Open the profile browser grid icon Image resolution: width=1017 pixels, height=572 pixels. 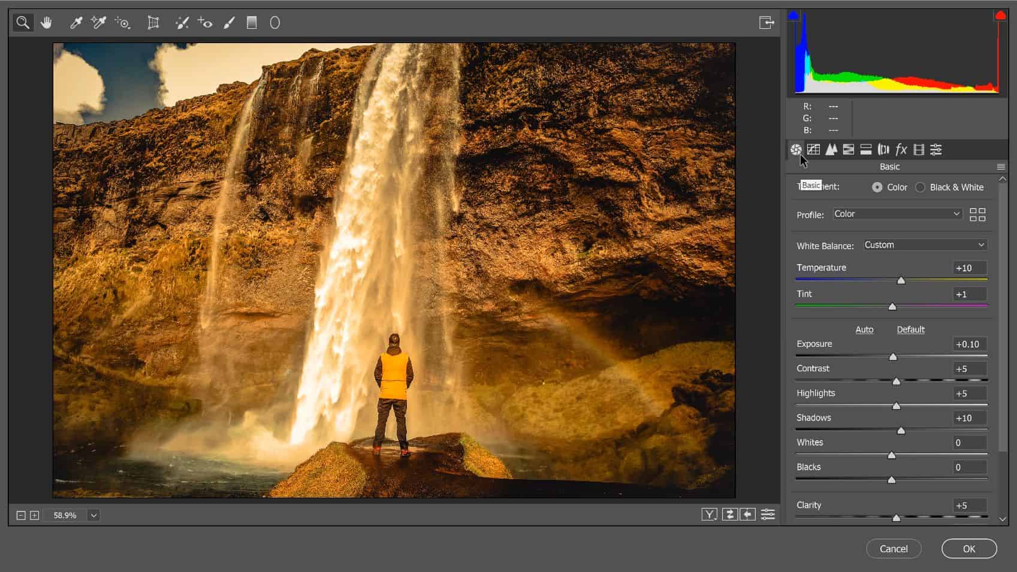click(977, 214)
